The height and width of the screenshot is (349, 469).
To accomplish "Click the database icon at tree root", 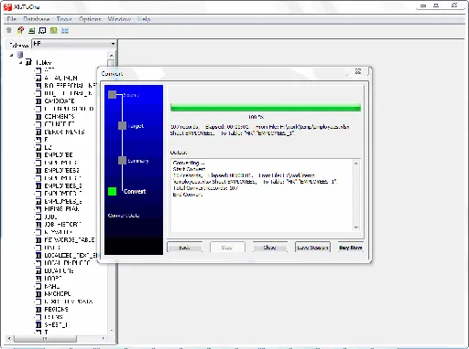I will tap(20, 55).
